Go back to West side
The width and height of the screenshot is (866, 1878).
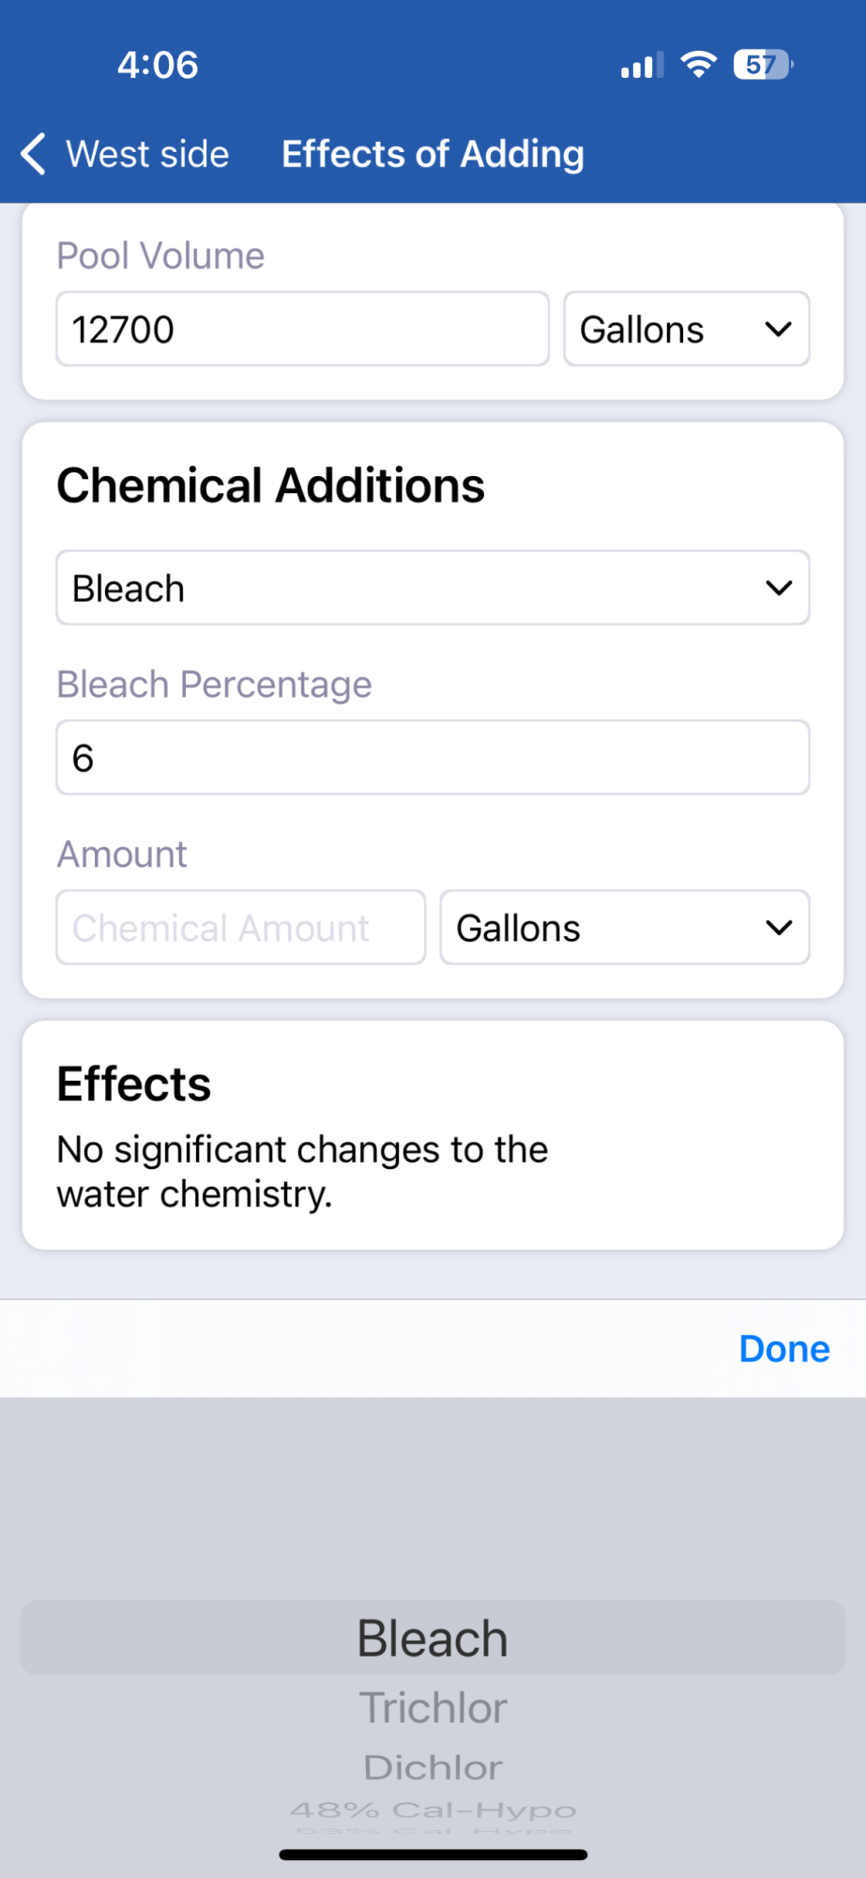tap(126, 154)
